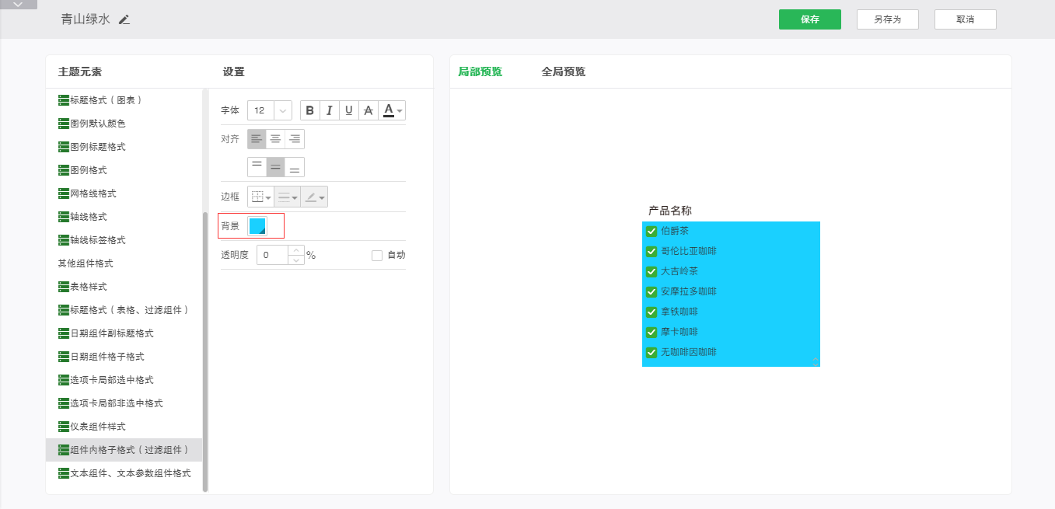Toggle bold text formatting

310,111
